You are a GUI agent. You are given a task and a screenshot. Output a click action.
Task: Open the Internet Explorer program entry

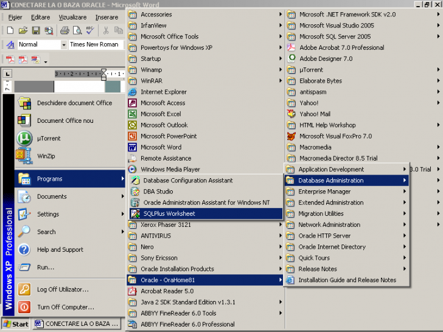[x=206, y=92]
